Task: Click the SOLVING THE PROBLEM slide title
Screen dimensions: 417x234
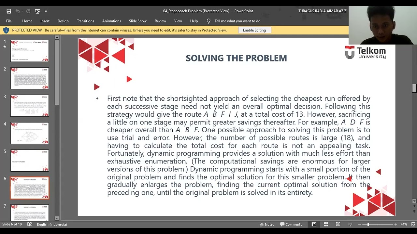Action: pos(236,58)
